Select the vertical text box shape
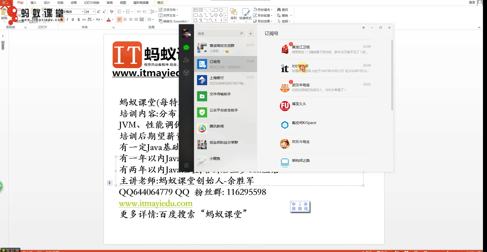This screenshot has height=252, width=487. 201,10
